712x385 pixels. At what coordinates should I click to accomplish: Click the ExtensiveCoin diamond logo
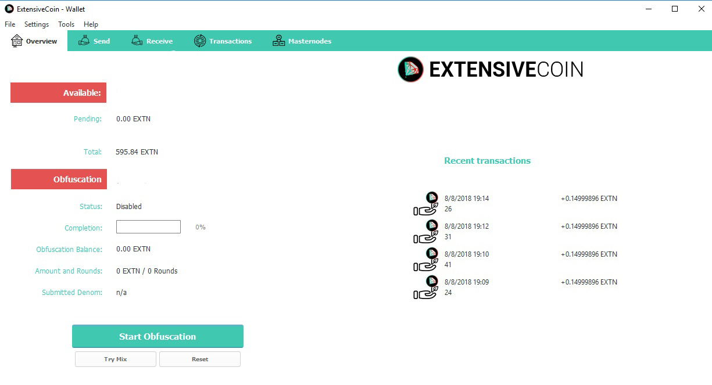411,69
